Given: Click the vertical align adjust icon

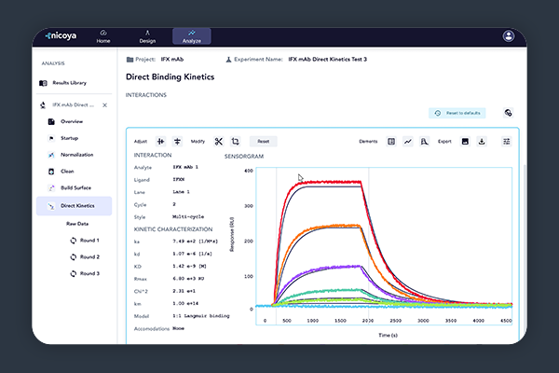Looking at the screenshot, I should (178, 142).
